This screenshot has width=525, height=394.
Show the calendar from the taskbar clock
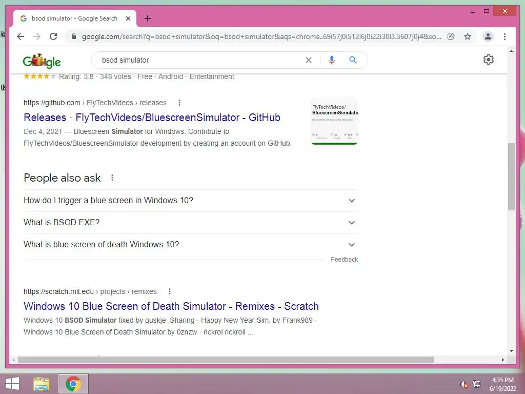tap(502, 384)
